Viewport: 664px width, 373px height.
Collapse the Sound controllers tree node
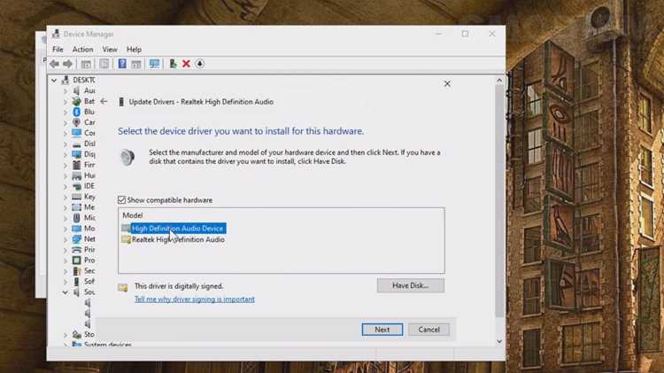point(66,292)
